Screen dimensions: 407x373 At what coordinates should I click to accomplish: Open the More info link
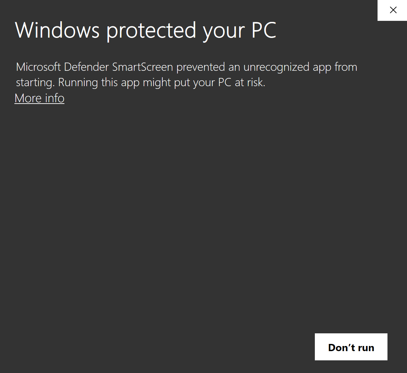pos(39,98)
